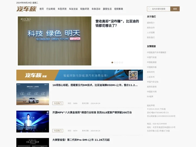Select the third carousel dot
Screen dimensions: 196x147
(117, 63)
